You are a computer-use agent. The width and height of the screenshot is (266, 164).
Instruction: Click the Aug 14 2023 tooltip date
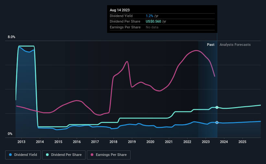point(120,10)
